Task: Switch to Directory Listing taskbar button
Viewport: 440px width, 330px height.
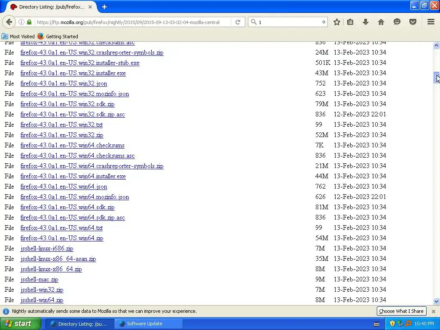Action: [79, 324]
